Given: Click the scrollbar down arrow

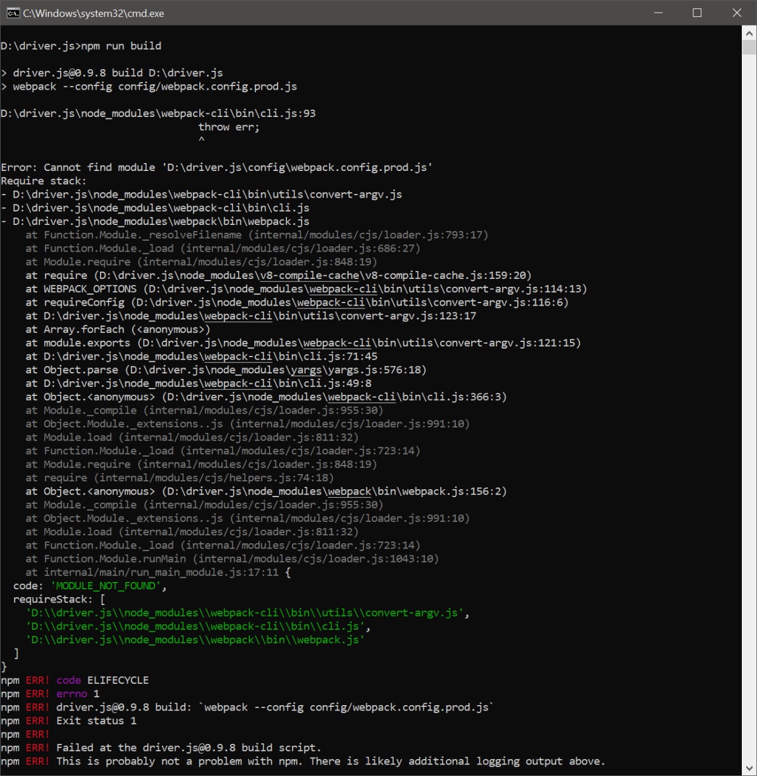Looking at the screenshot, I should click(x=749, y=769).
